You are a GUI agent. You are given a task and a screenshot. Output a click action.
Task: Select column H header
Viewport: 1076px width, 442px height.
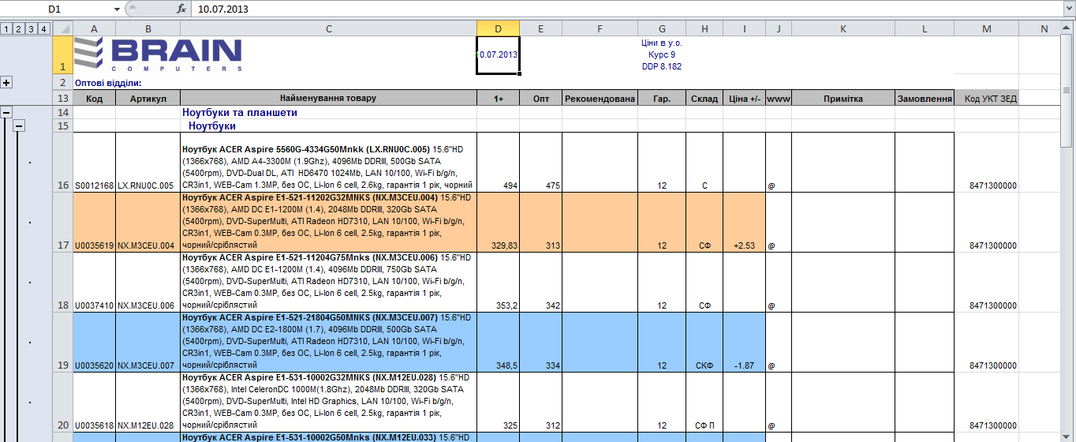[x=704, y=29]
